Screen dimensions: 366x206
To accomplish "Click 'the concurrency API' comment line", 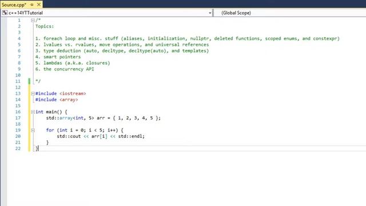I will pyautogui.click(x=65, y=69).
